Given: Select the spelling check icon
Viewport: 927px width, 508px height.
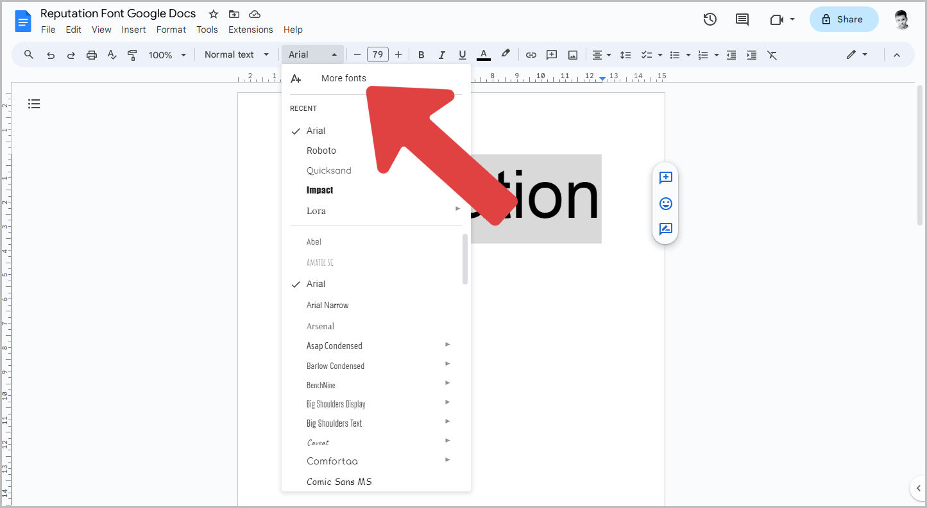Looking at the screenshot, I should point(112,54).
